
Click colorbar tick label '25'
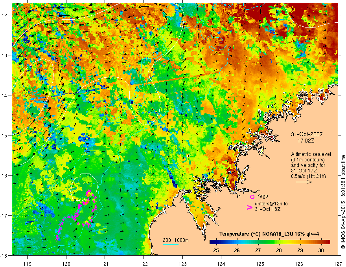pos(216,250)
